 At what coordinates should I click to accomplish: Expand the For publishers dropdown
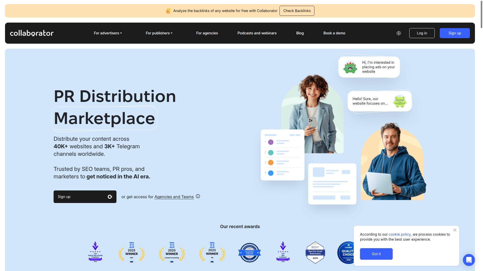(x=159, y=33)
